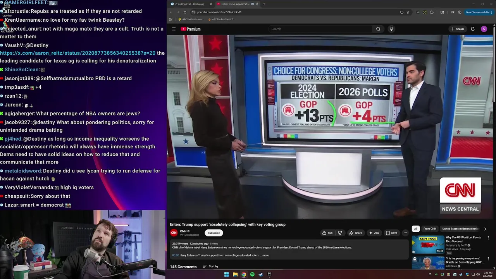
Task: Open Chrome extensions puzzle icon
Action: (x=432, y=12)
